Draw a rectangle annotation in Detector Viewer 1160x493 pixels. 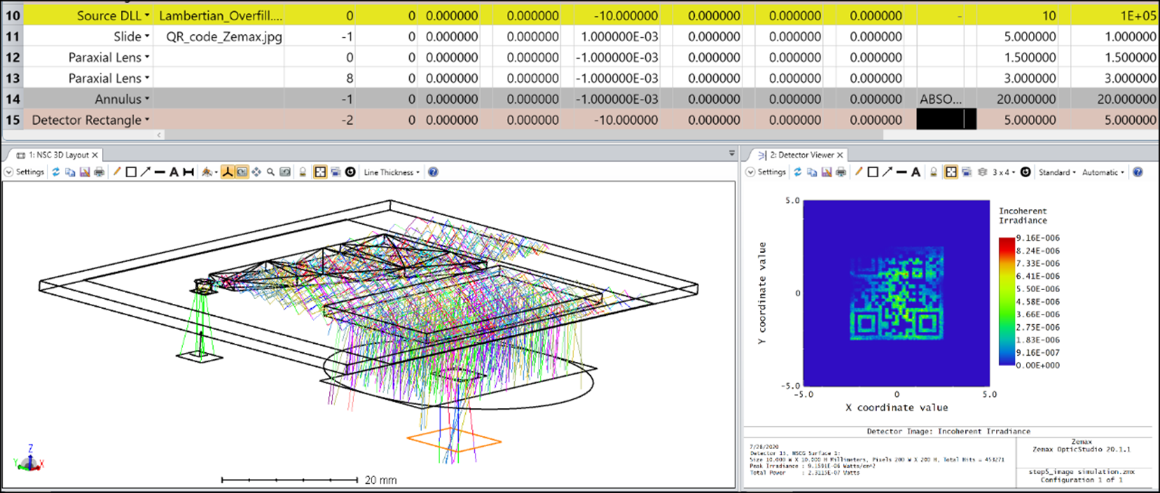pyautogui.click(x=873, y=172)
